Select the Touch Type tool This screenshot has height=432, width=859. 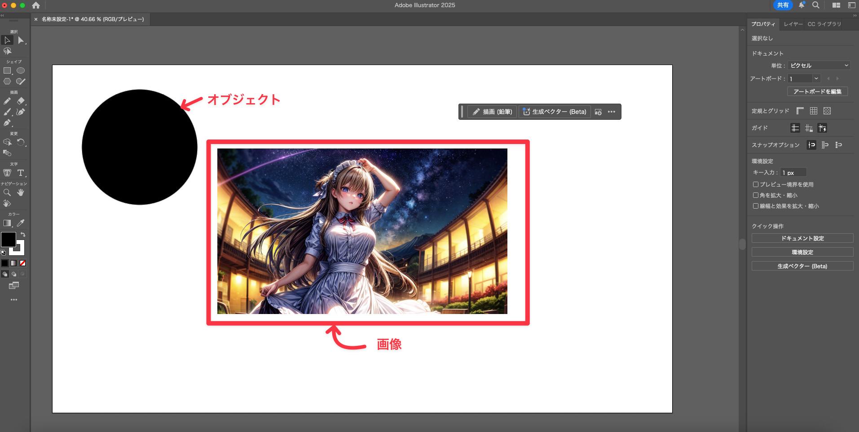tap(7, 173)
